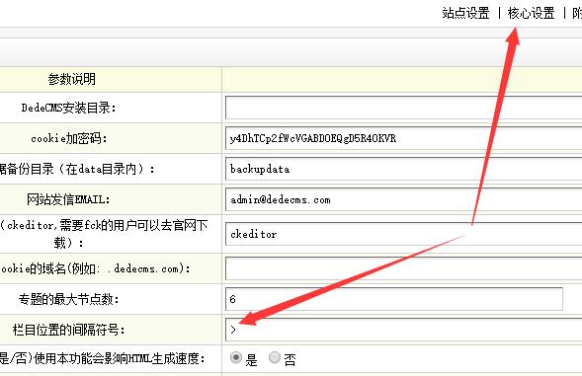The height and width of the screenshot is (376, 582).
Task: Select the 是 radio button
Action: pos(236,358)
